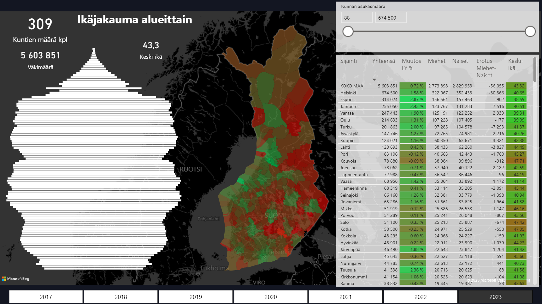Select the 2017 year button
This screenshot has height=304, width=542.
click(46, 297)
